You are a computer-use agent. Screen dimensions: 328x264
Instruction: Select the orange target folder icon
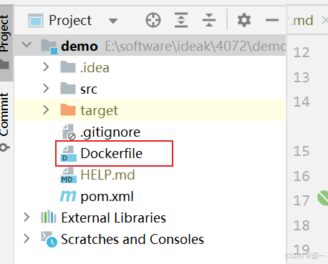pyautogui.click(x=68, y=109)
